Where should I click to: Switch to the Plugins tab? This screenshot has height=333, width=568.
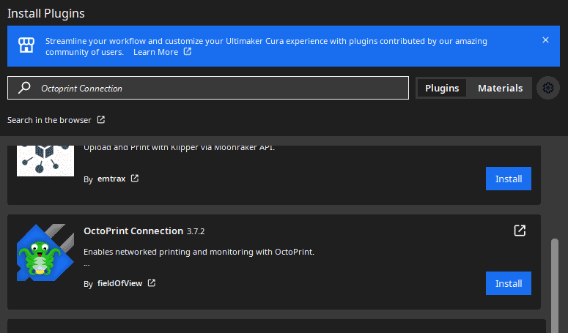click(442, 88)
